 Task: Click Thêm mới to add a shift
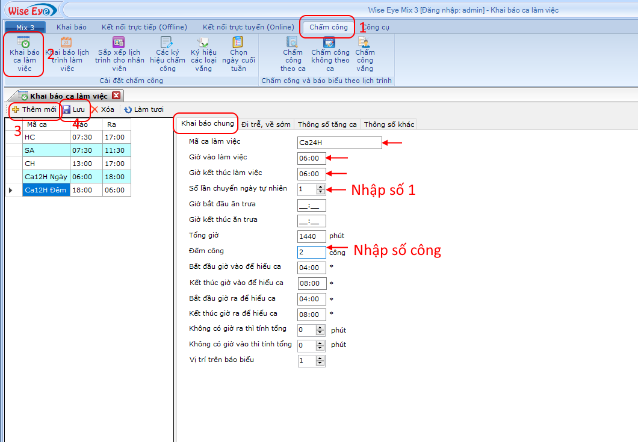[34, 109]
